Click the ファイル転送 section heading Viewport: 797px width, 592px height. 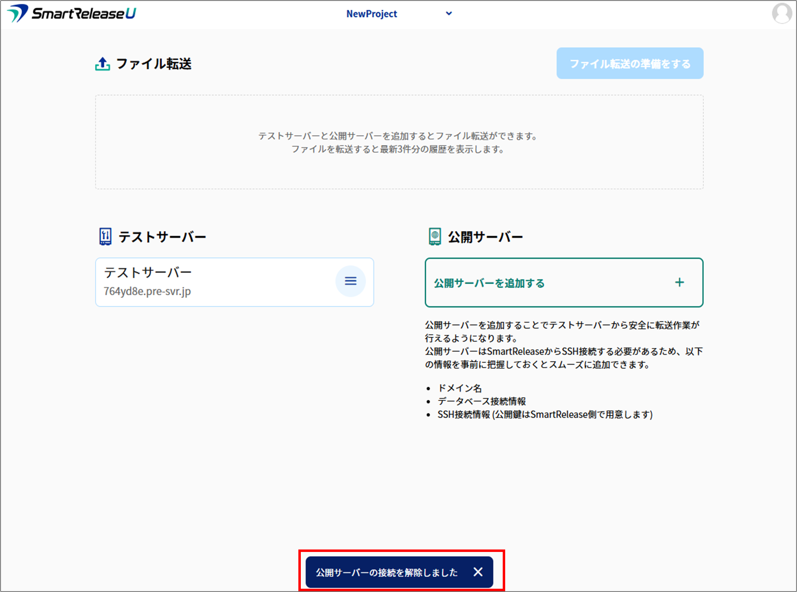[154, 64]
